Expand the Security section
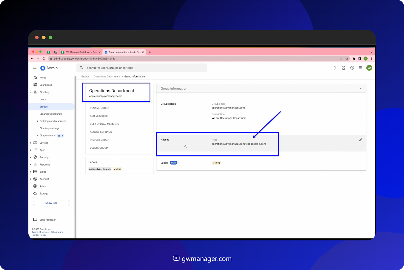This screenshot has height=270, width=404. [31, 157]
